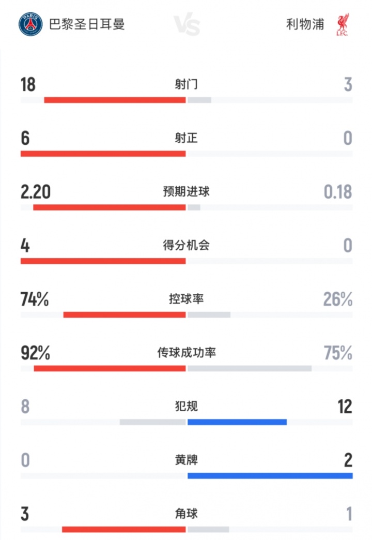Click the Liverpool LFC club crest
372x540 pixels.
pos(341,24)
